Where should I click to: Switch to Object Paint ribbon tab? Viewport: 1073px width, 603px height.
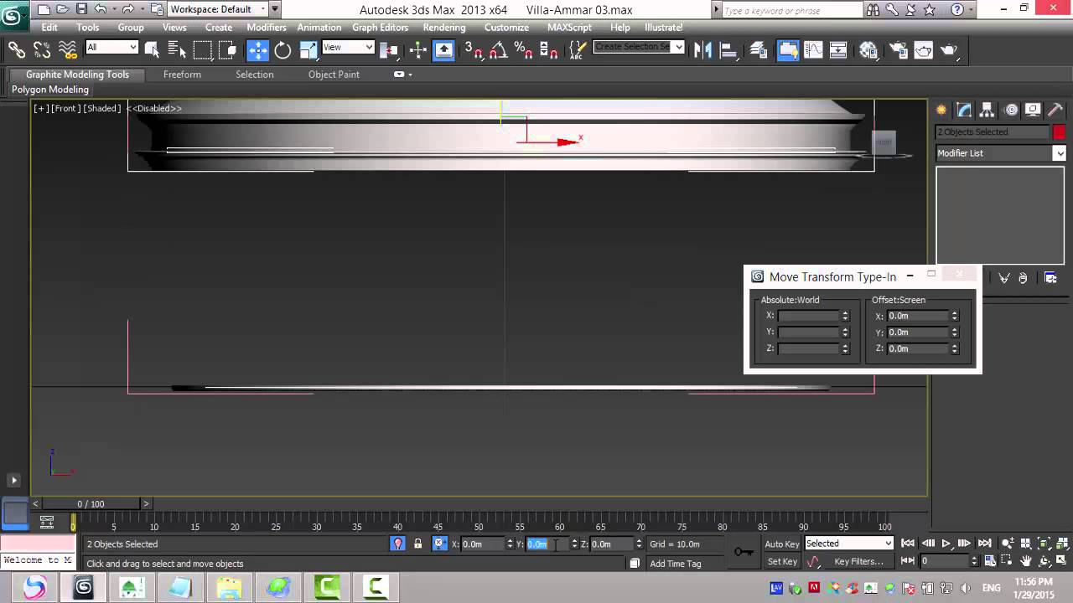[334, 75]
